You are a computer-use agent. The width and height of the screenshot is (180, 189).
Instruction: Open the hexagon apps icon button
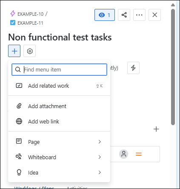[x=29, y=51]
